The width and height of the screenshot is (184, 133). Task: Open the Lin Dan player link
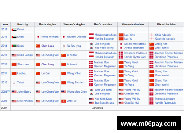click(46, 73)
